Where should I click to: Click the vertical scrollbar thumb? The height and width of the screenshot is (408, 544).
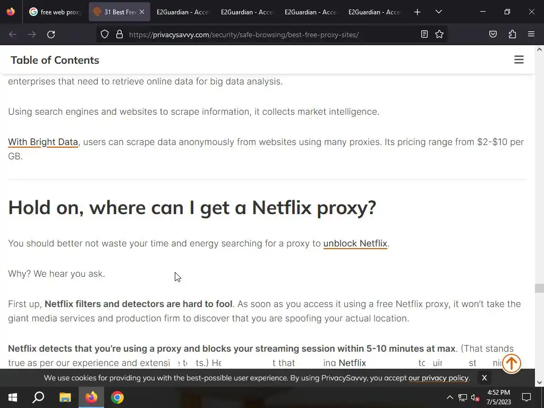[x=539, y=288]
